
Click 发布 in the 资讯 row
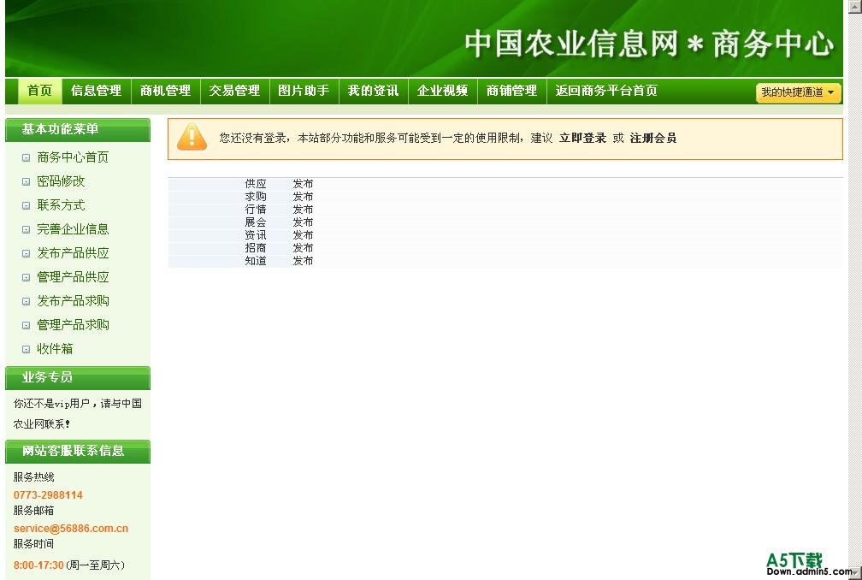click(303, 235)
